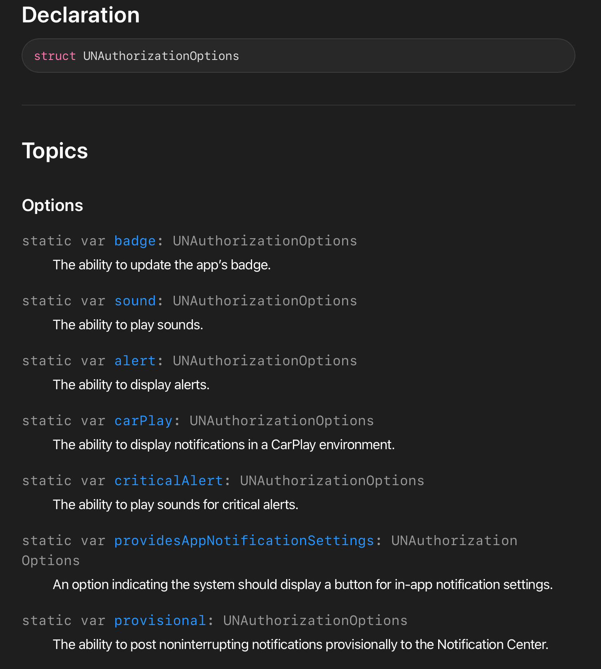Click the UNAuthorizationOptions type after badge

coord(265,241)
